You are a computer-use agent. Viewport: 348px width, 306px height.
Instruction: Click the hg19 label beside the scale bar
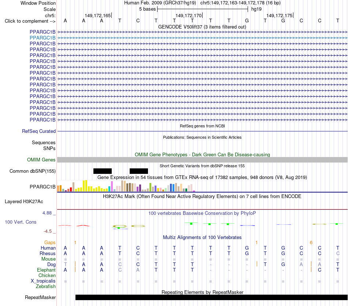coord(256,9)
